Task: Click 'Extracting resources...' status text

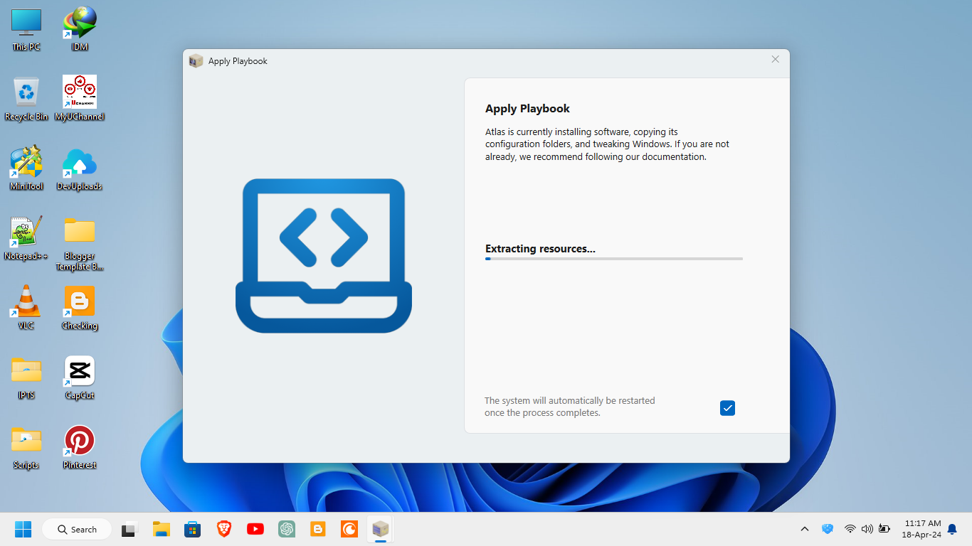Action: (x=540, y=249)
